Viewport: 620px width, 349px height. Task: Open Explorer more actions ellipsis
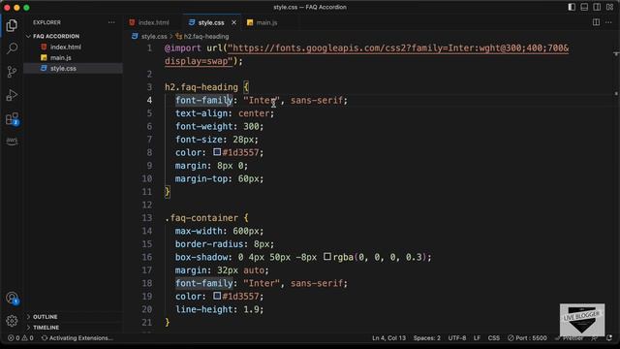[111, 22]
